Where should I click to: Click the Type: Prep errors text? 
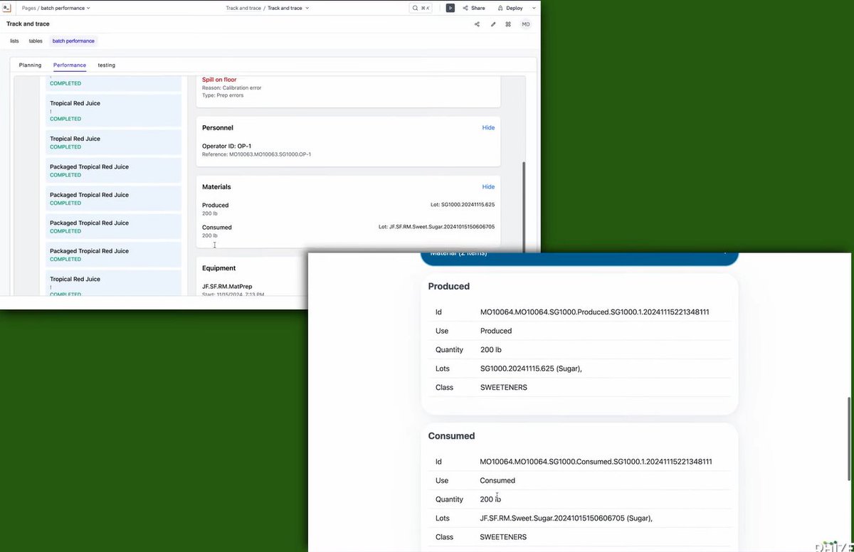(223, 95)
